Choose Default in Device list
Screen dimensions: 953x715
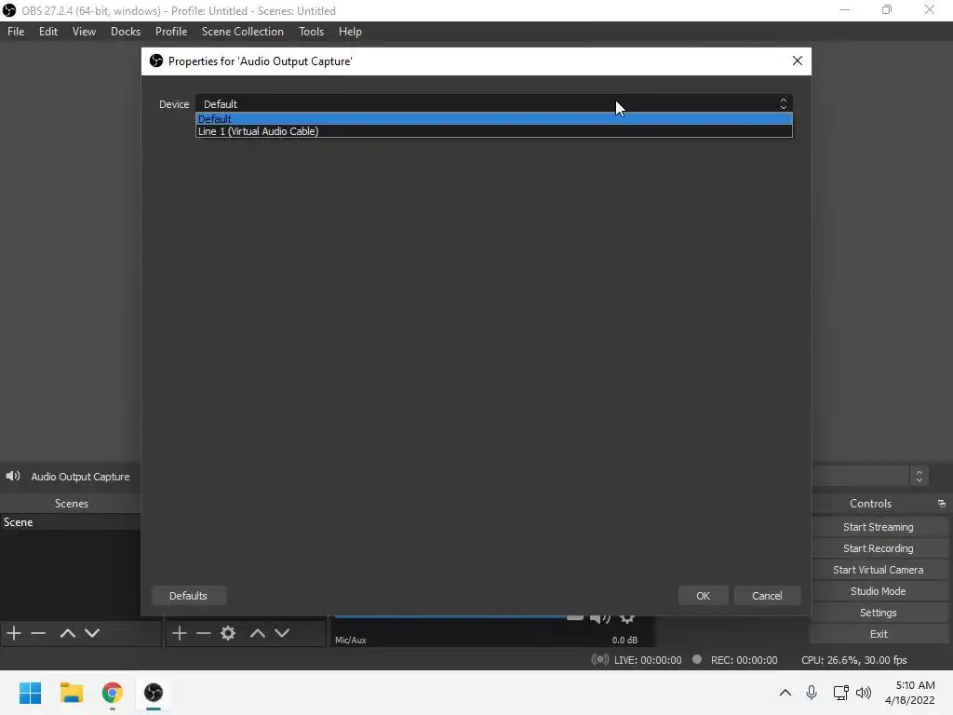(x=494, y=118)
